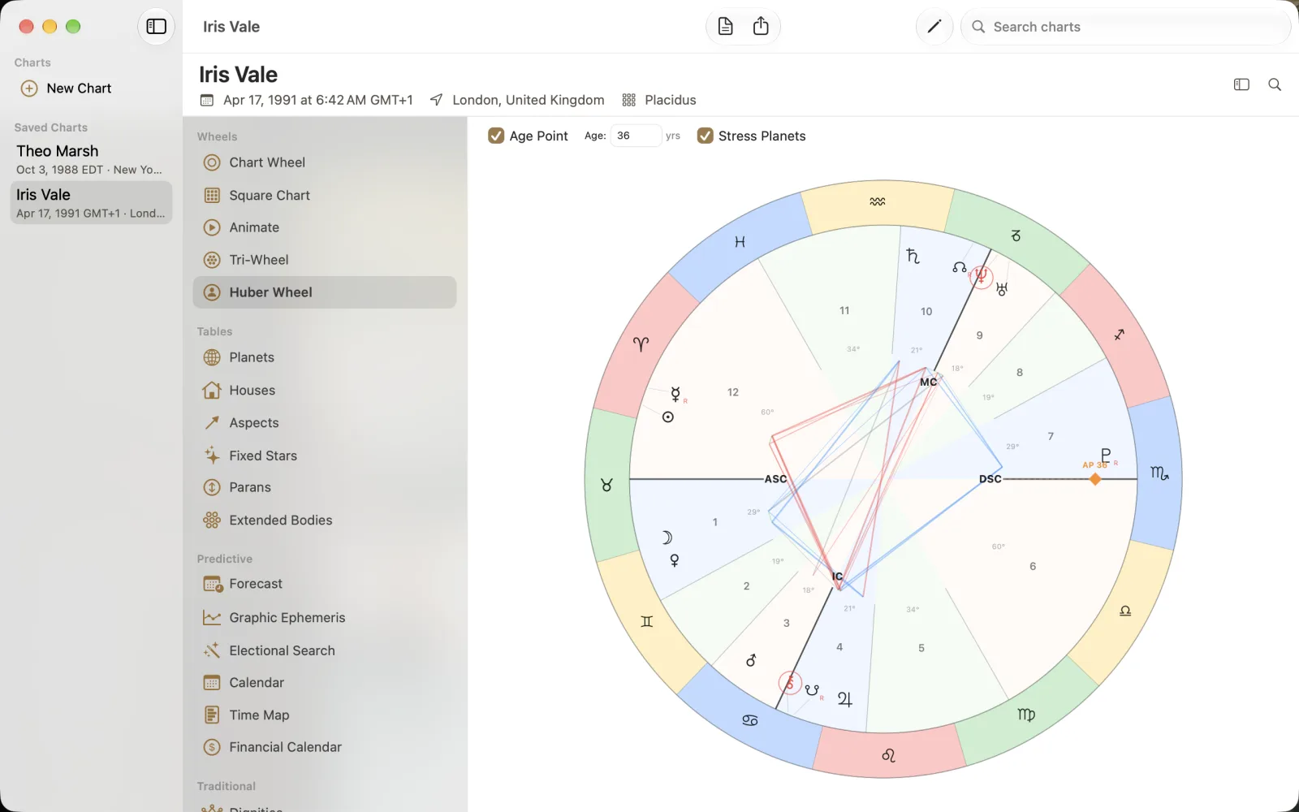The image size is (1299, 812).
Task: Click the Saturn glyph in house 10
Action: [x=913, y=256]
